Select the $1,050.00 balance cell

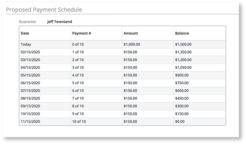coord(183,67)
